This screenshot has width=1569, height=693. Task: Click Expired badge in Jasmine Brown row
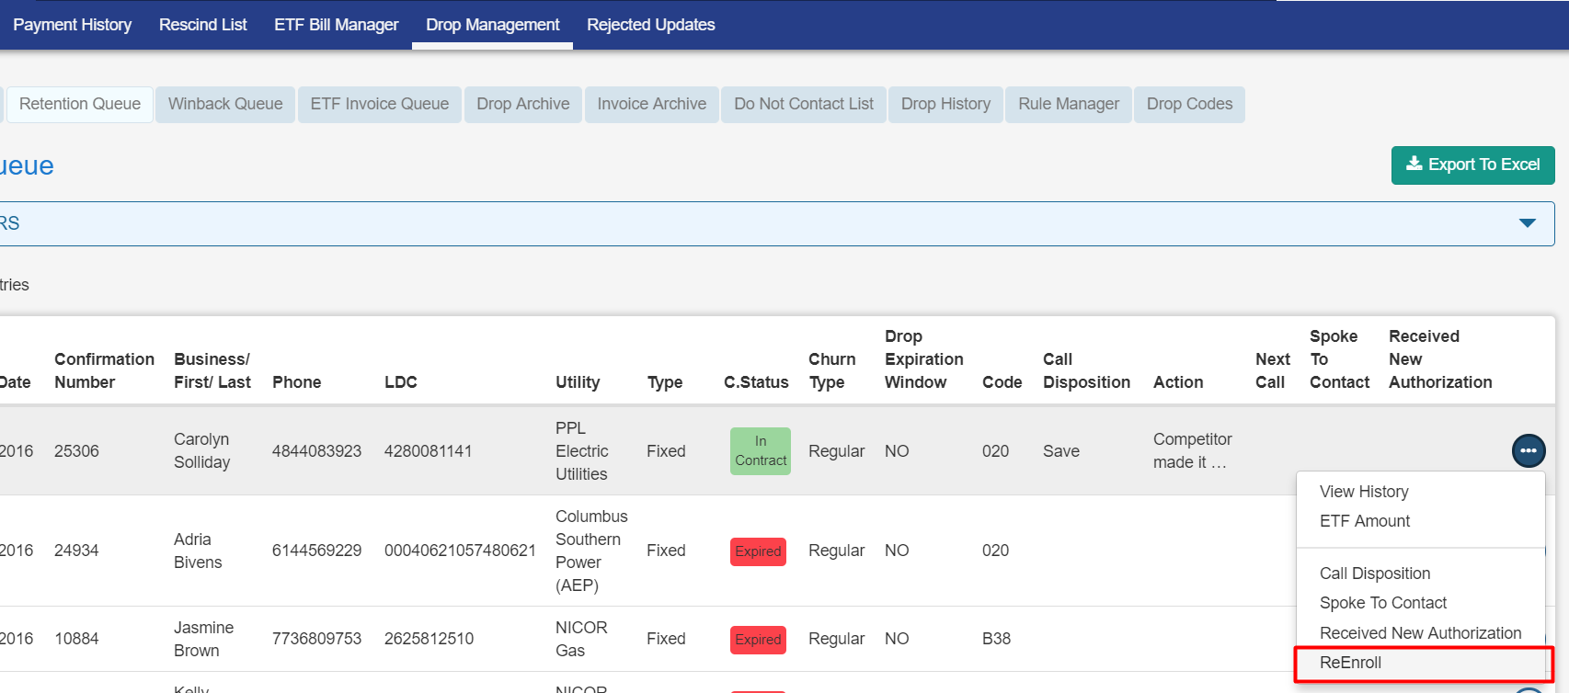tap(758, 640)
